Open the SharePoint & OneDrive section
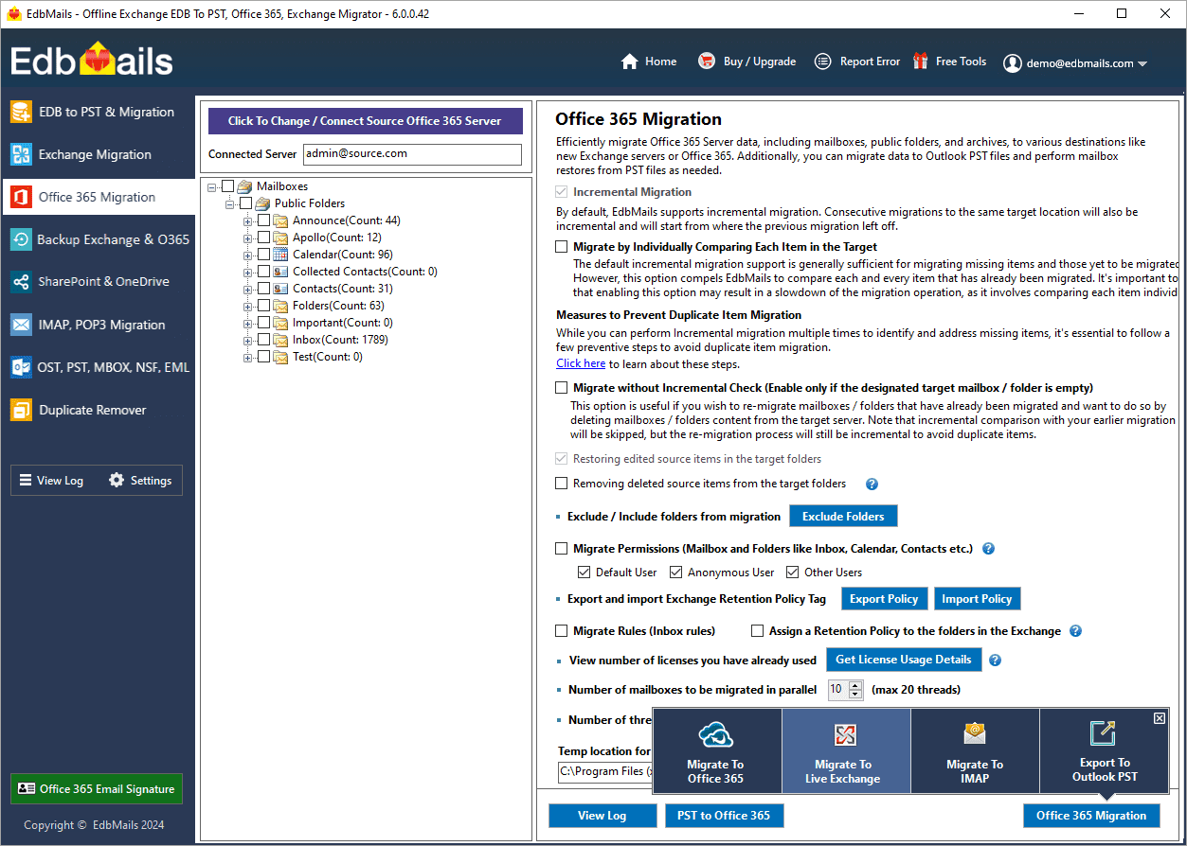This screenshot has width=1187, height=846. click(98, 282)
